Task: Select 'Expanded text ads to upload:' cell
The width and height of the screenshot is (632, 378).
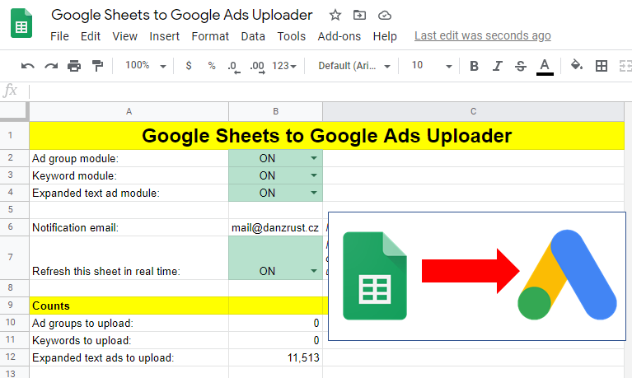Action: [x=129, y=357]
